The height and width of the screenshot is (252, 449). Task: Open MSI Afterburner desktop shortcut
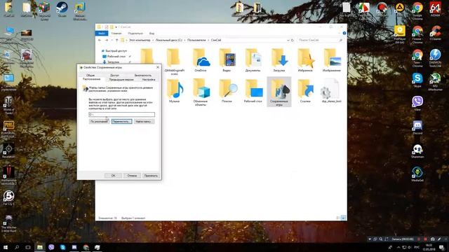point(435,82)
